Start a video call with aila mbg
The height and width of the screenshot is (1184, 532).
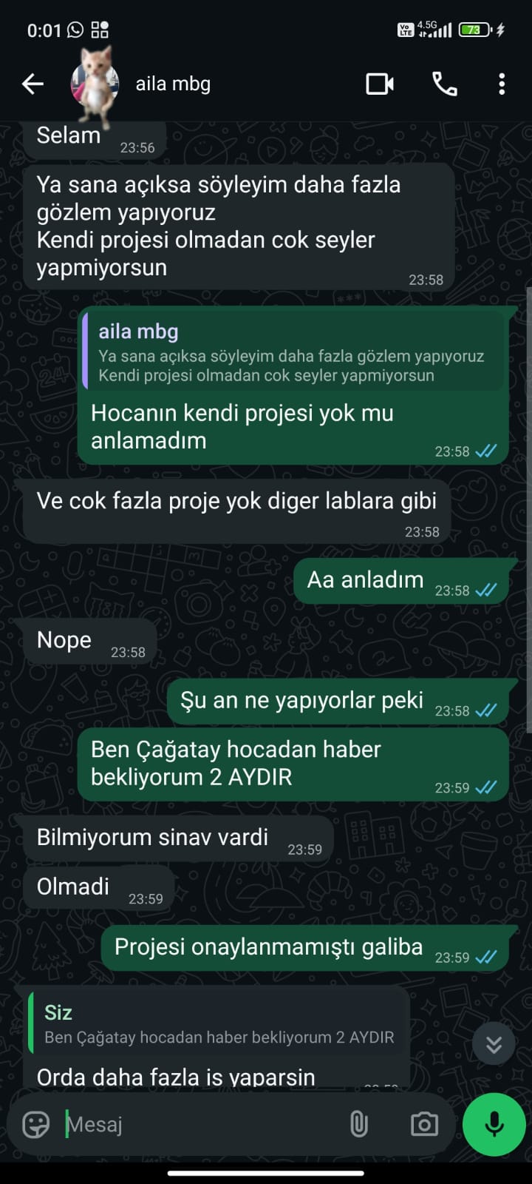(380, 84)
